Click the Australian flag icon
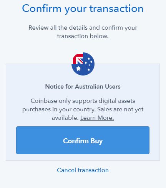Image resolution: width=166 pixels, height=188 pixels. (x=83, y=64)
